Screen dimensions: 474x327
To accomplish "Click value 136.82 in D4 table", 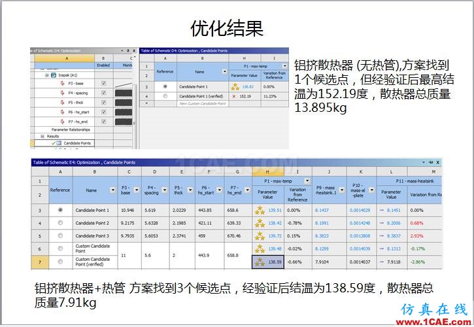I will point(248,87).
